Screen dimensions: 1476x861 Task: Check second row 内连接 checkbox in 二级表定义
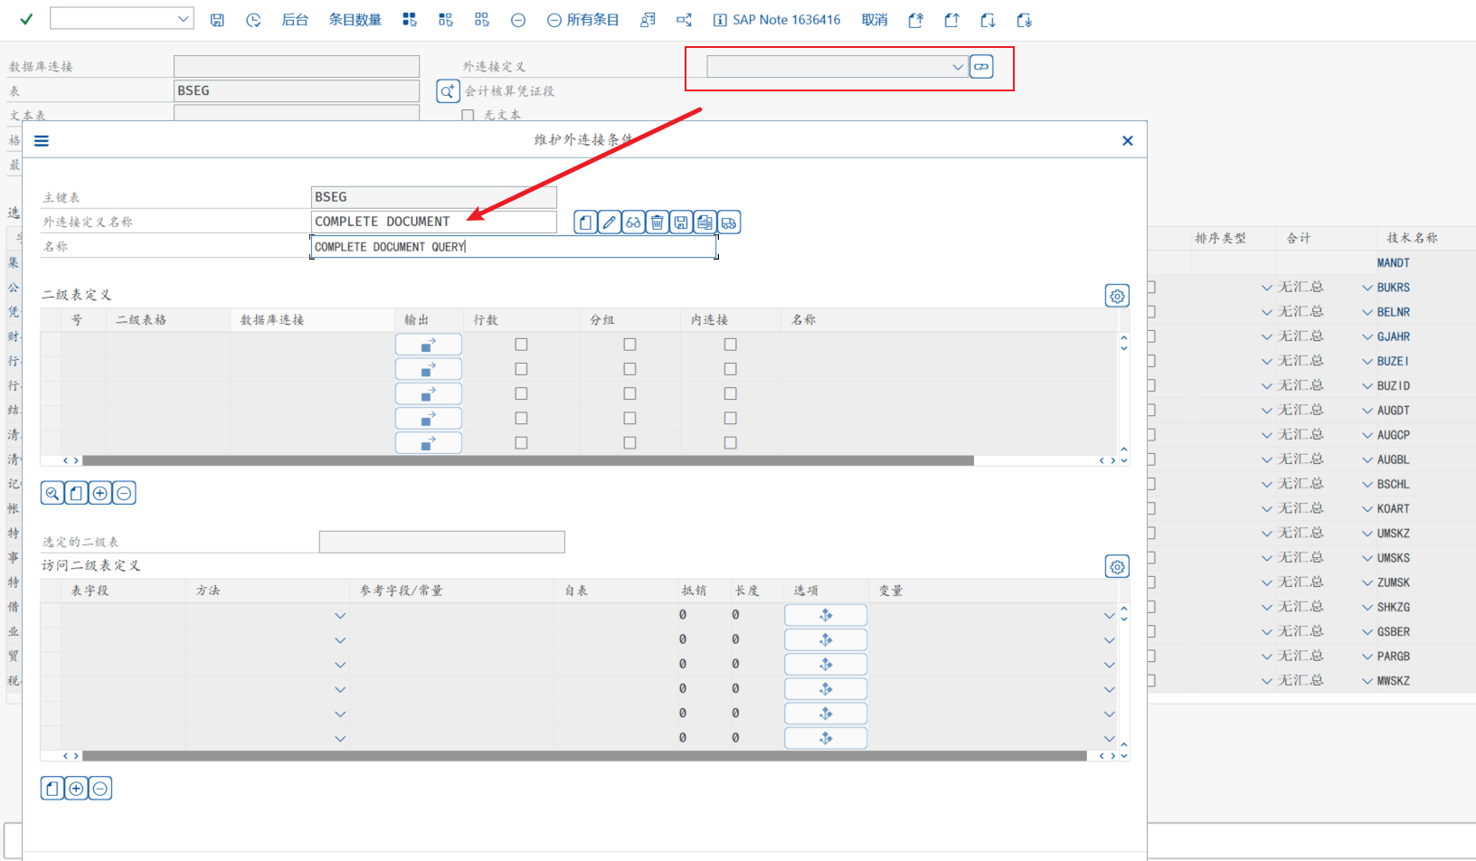tap(731, 369)
